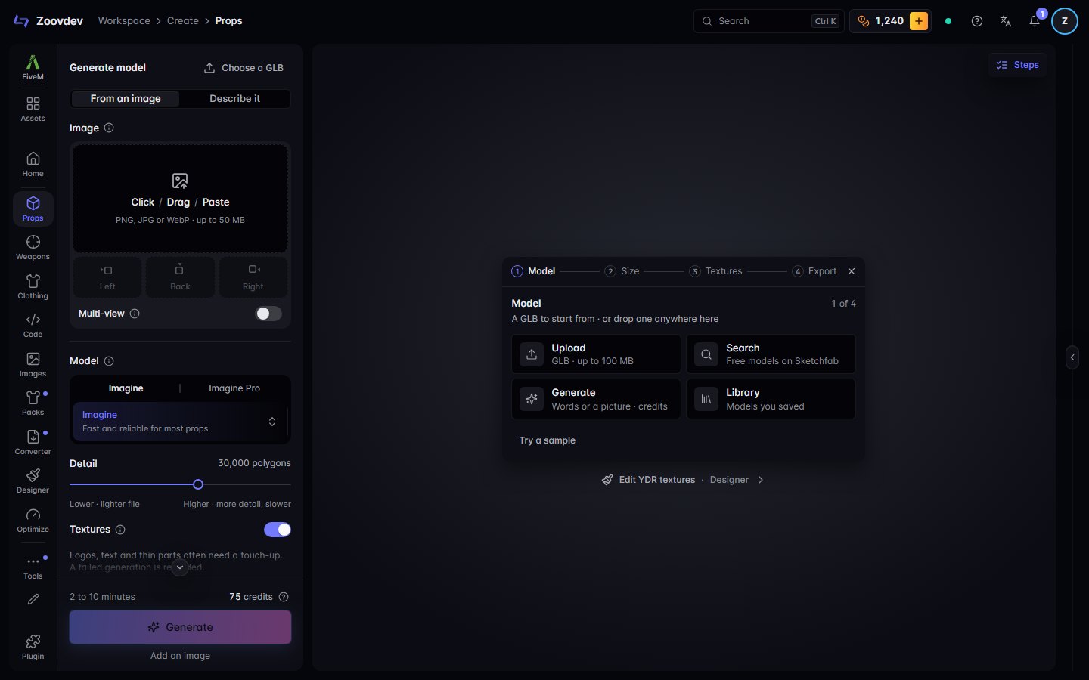The height and width of the screenshot is (680, 1089).
Task: Open the user avatar Z menu
Action: 1065,21
